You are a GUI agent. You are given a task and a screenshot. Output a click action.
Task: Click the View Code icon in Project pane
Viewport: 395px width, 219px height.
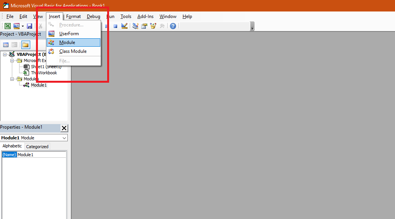pyautogui.click(x=6, y=45)
